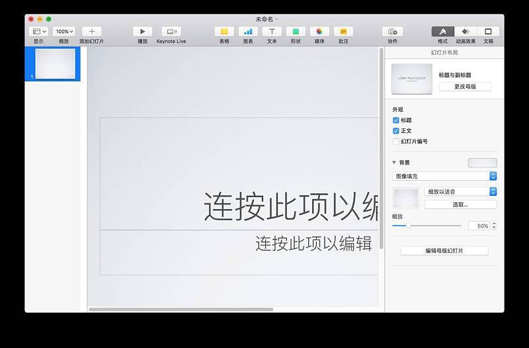
Task: Click the Add Slide plus button
Action: pos(91,31)
